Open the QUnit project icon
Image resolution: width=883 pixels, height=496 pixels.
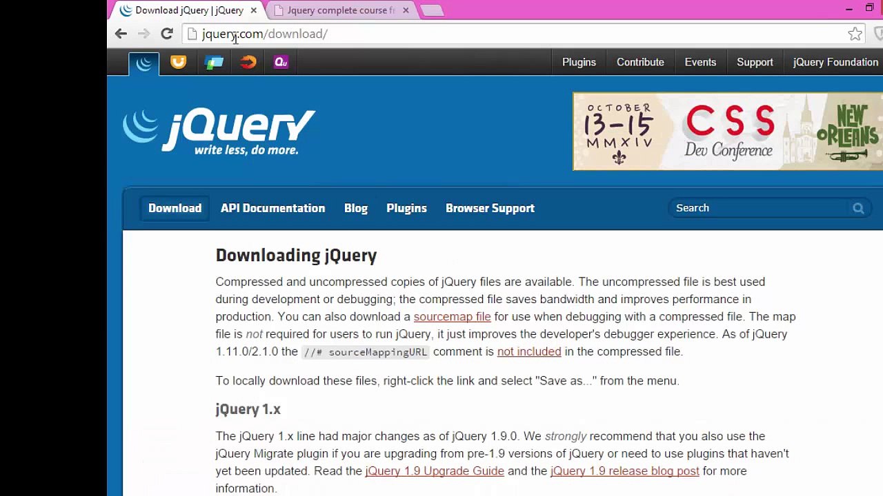tap(281, 62)
